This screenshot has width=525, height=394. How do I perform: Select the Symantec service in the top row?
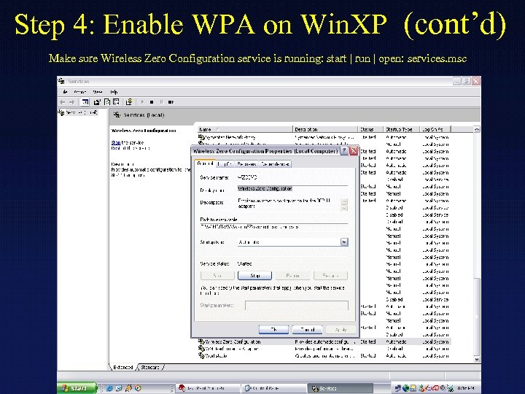pyautogui.click(x=324, y=137)
